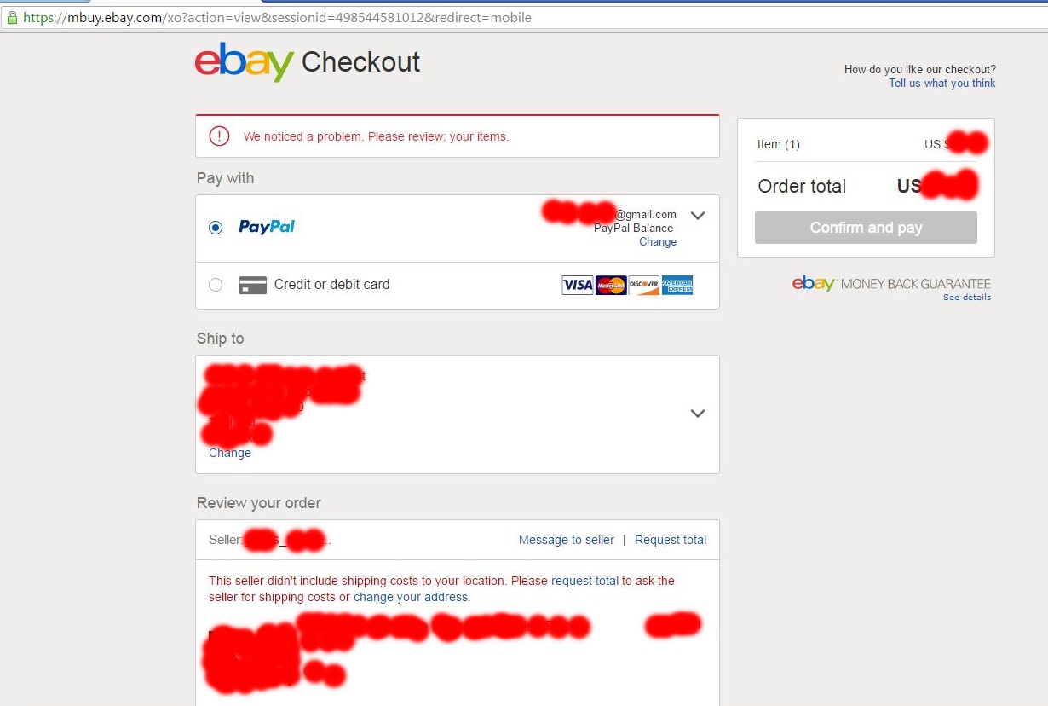Click the Discover card logo
Image resolution: width=1048 pixels, height=706 pixels.
click(x=644, y=285)
